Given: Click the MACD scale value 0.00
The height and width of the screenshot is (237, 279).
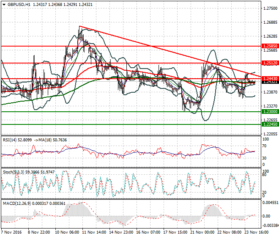Looking at the screenshot, I should coord(266,216).
